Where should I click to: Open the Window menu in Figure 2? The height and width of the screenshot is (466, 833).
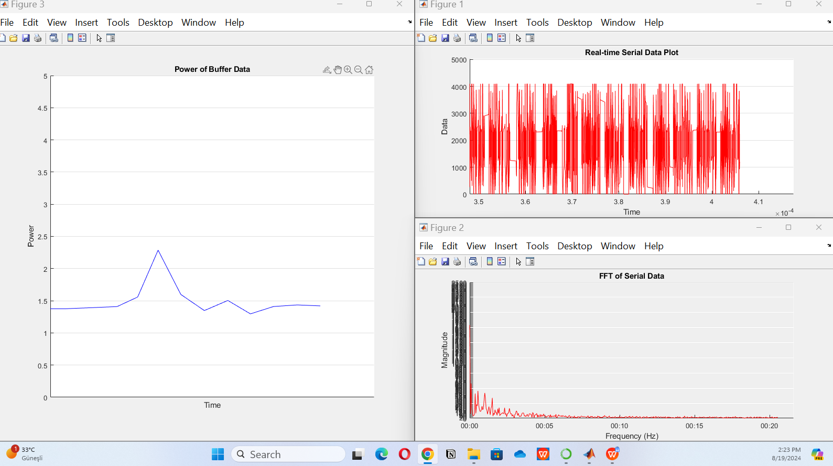(x=618, y=246)
